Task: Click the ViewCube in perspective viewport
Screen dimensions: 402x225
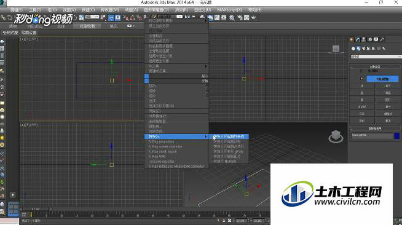Action: pyautogui.click(x=336, y=136)
